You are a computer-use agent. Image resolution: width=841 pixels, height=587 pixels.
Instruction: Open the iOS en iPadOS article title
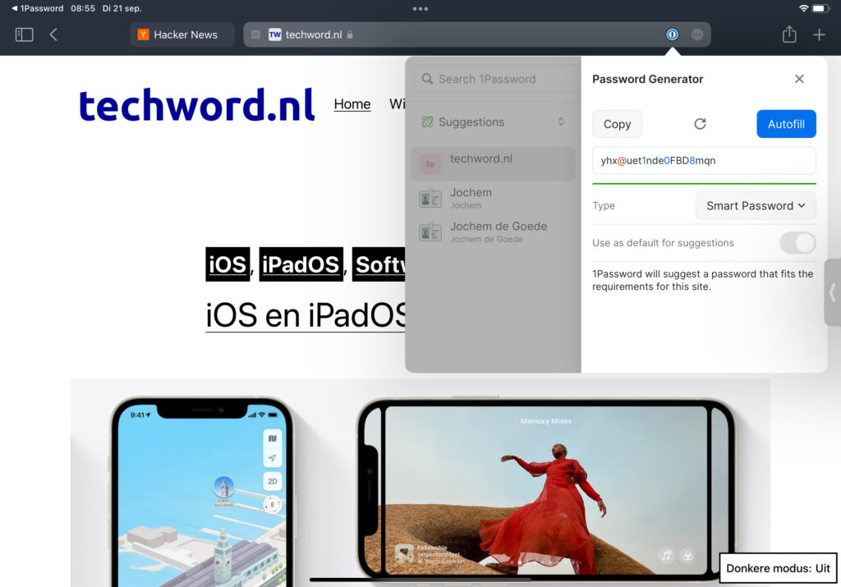[x=306, y=315]
